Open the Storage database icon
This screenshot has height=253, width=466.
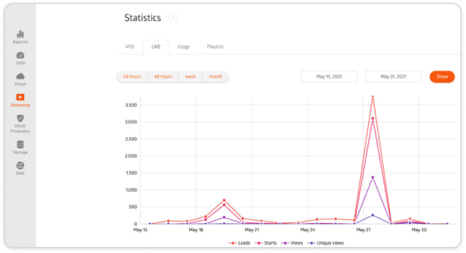(x=20, y=145)
